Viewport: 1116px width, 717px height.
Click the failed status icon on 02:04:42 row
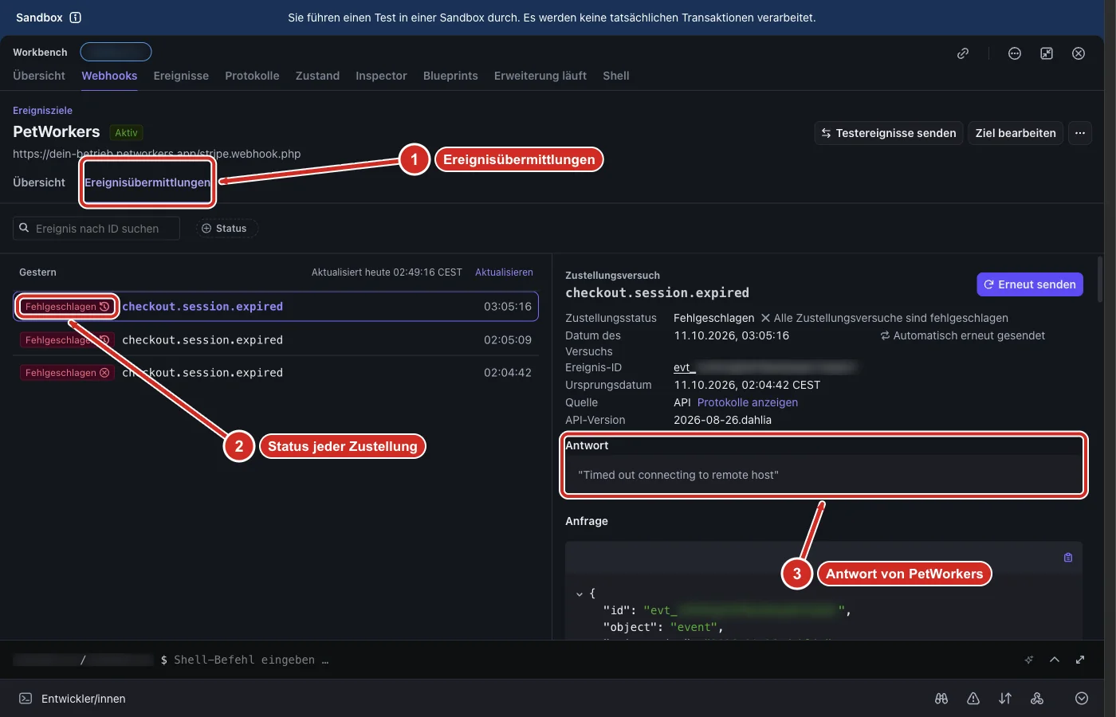click(104, 373)
